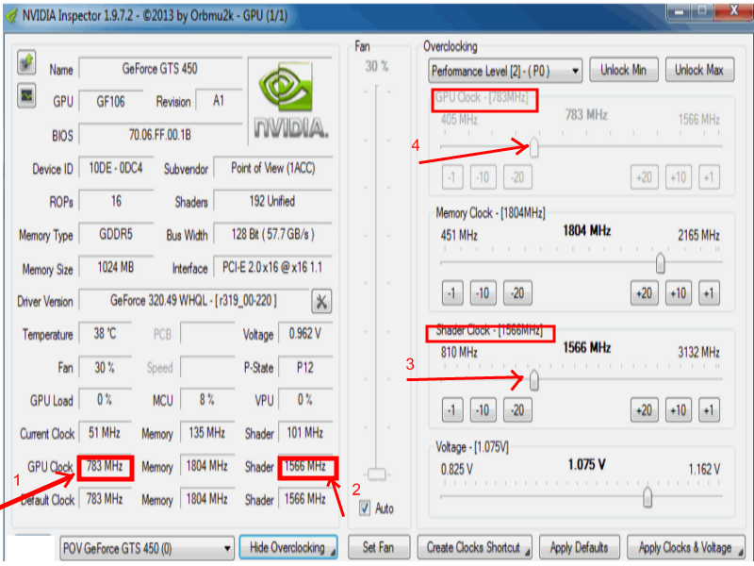
Task: Decrease Shader Clock with its -10 button
Action: point(483,410)
